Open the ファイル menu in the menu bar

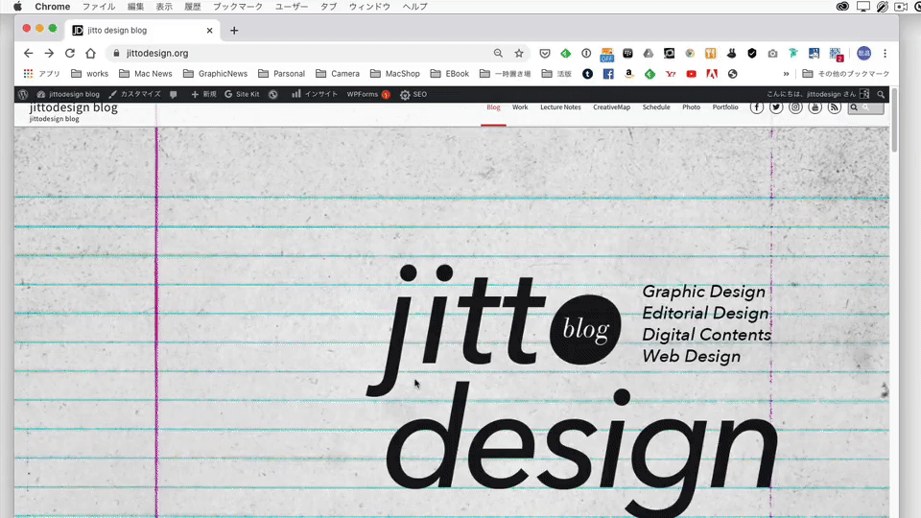(x=99, y=7)
